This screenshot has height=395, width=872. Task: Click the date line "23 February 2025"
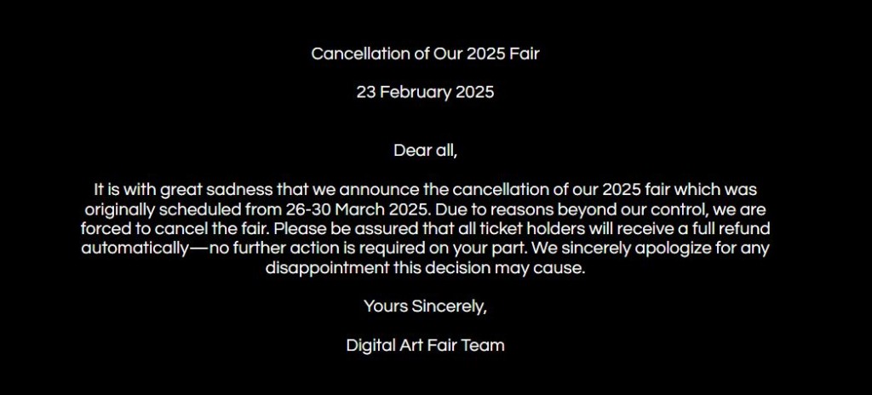click(x=425, y=93)
